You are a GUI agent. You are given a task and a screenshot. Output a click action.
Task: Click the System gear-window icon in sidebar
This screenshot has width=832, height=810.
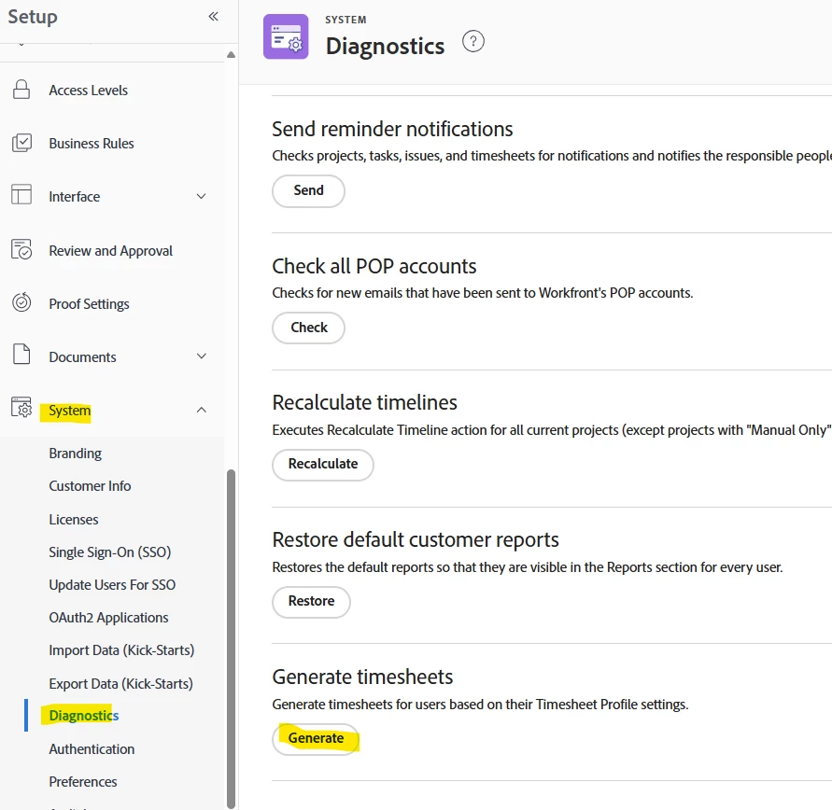coord(21,410)
